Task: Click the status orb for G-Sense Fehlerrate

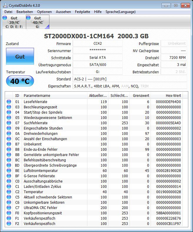Action: coord(9,176)
